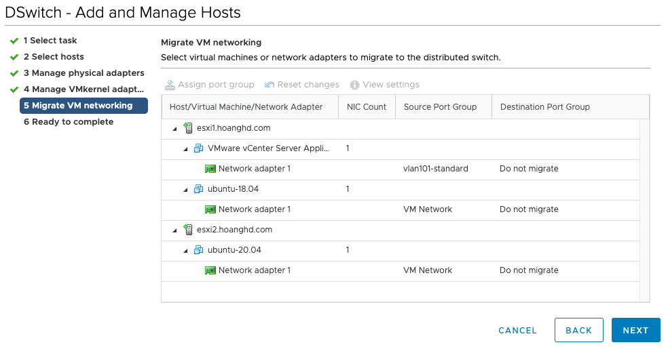Collapse the ubuntu-20.04 VM node
668x351 pixels.
(185, 251)
